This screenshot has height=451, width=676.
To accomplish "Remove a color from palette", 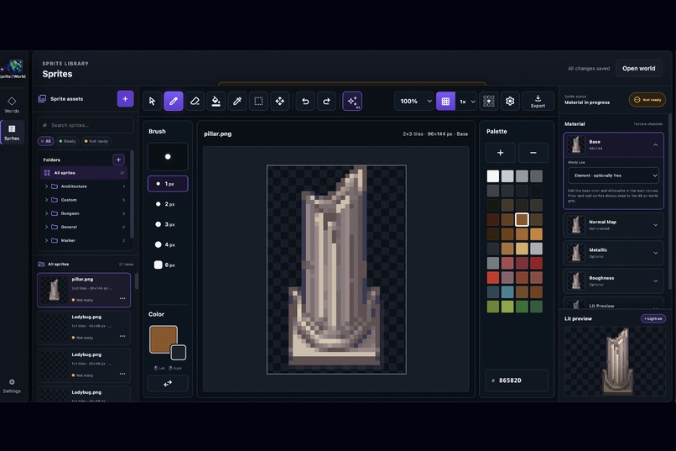I will pyautogui.click(x=533, y=153).
